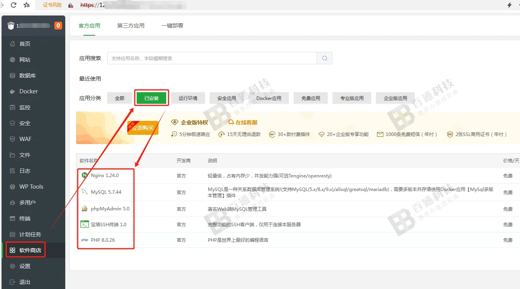Click the 证书风险 certificate warning label
The height and width of the screenshot is (289, 520).
[52, 5]
